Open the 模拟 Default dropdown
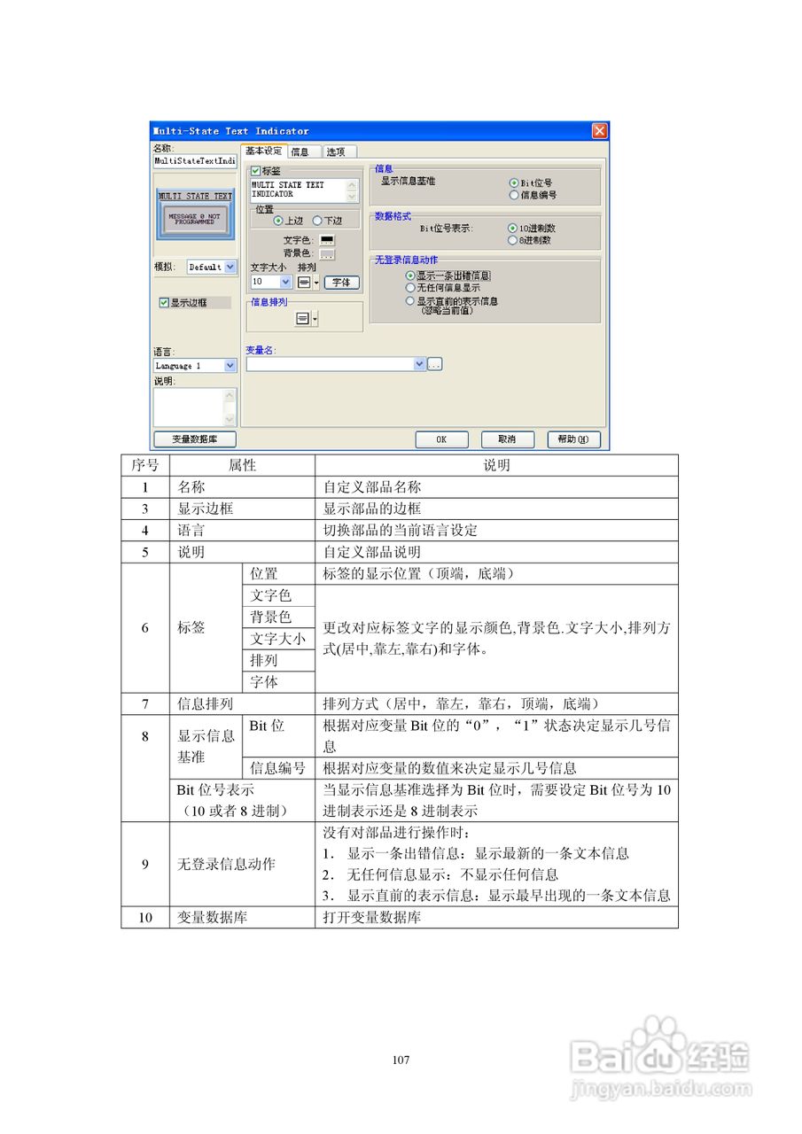 (x=230, y=268)
